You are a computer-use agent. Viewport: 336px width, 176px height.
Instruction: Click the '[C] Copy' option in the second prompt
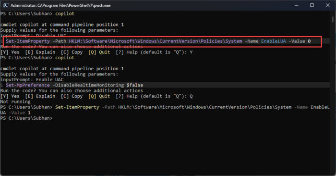(x=72, y=96)
